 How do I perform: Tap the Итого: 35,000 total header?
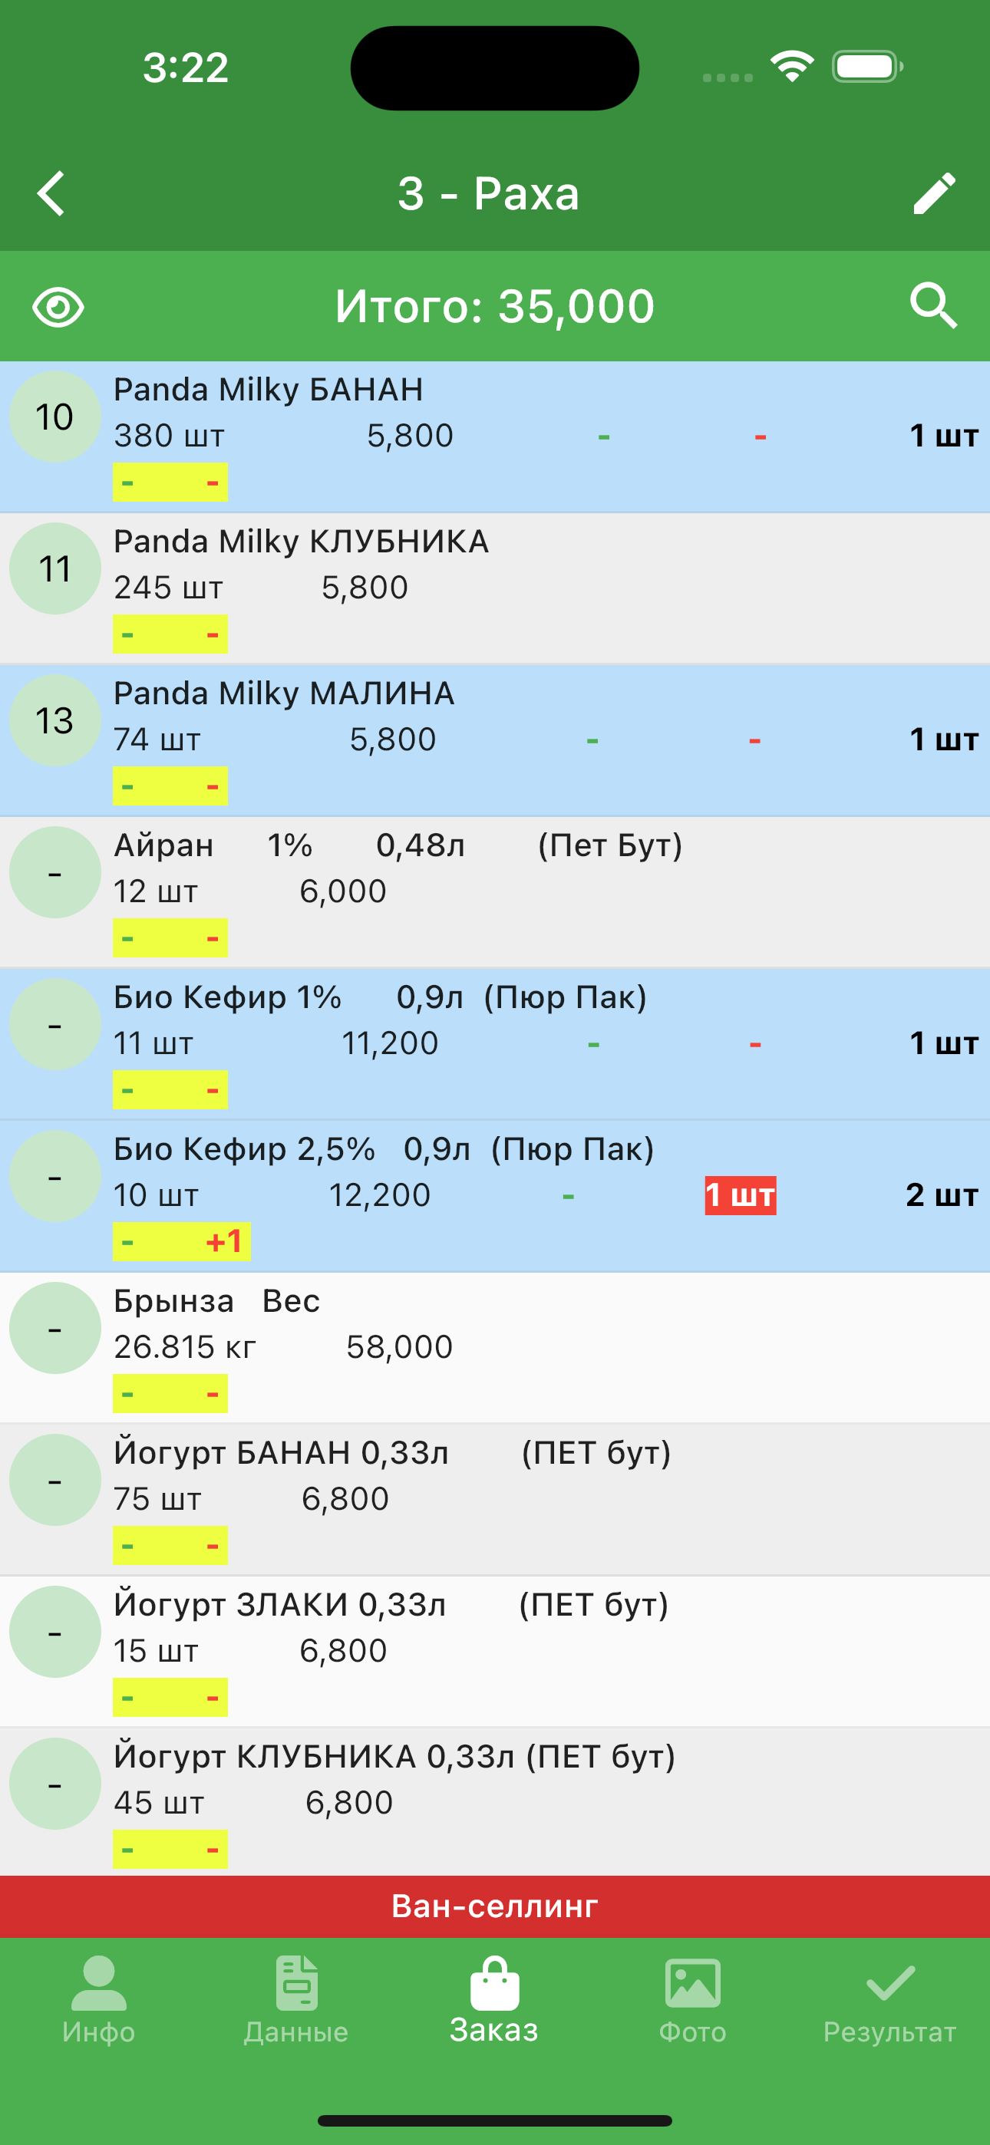[x=495, y=306]
